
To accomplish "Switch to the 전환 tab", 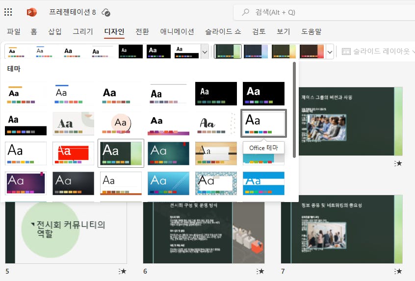I will pyautogui.click(x=142, y=31).
